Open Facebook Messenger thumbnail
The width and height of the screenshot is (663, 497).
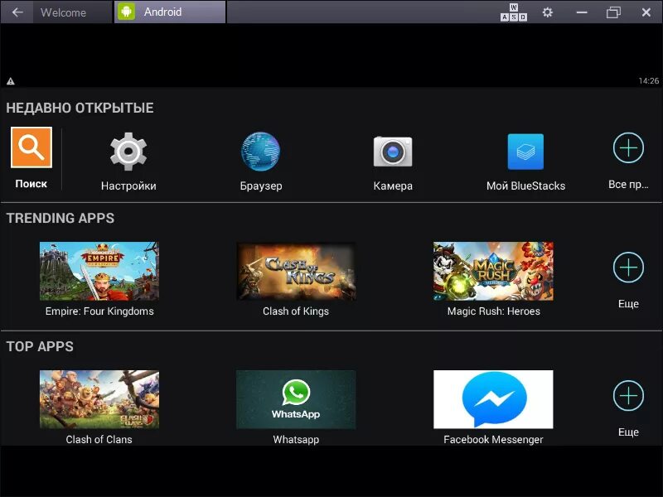point(493,399)
